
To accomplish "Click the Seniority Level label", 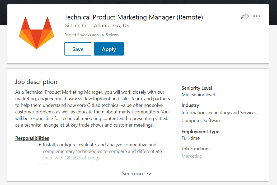I will (197, 88).
